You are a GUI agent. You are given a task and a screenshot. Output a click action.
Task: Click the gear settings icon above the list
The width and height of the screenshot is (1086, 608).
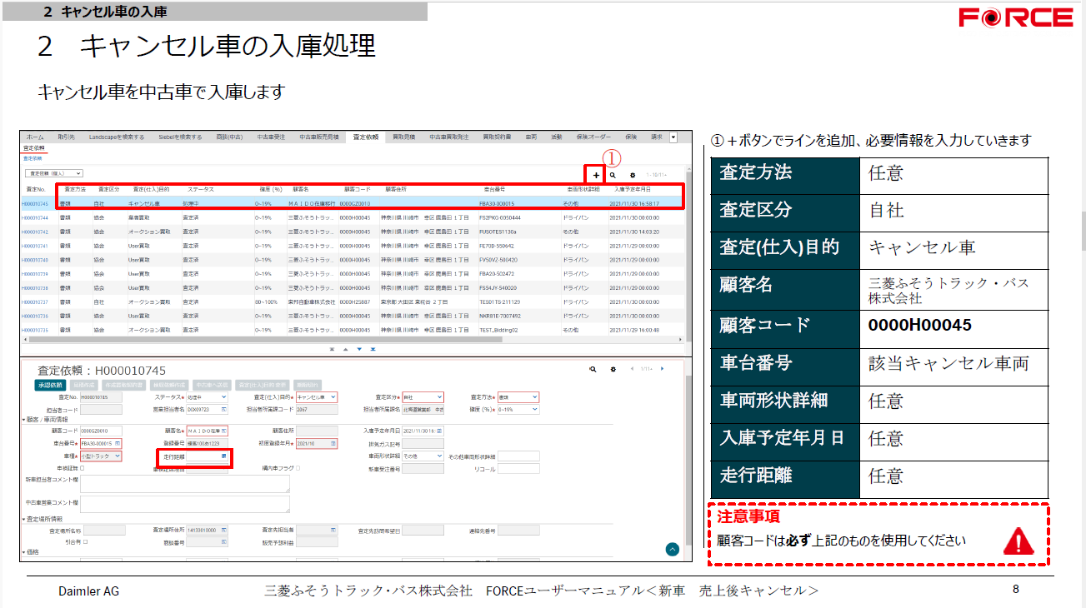tap(633, 175)
